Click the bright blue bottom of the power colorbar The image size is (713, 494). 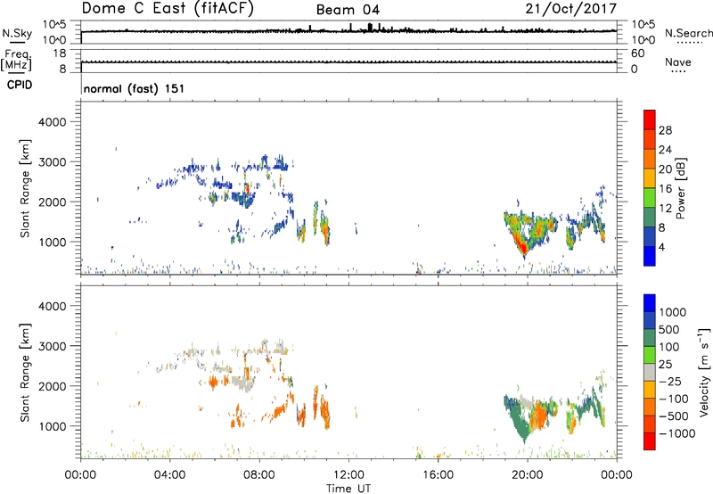pyautogui.click(x=650, y=256)
